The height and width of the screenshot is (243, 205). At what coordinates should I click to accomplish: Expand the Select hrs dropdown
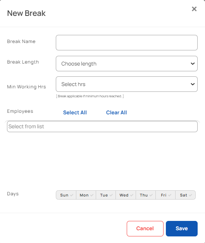[x=127, y=84]
